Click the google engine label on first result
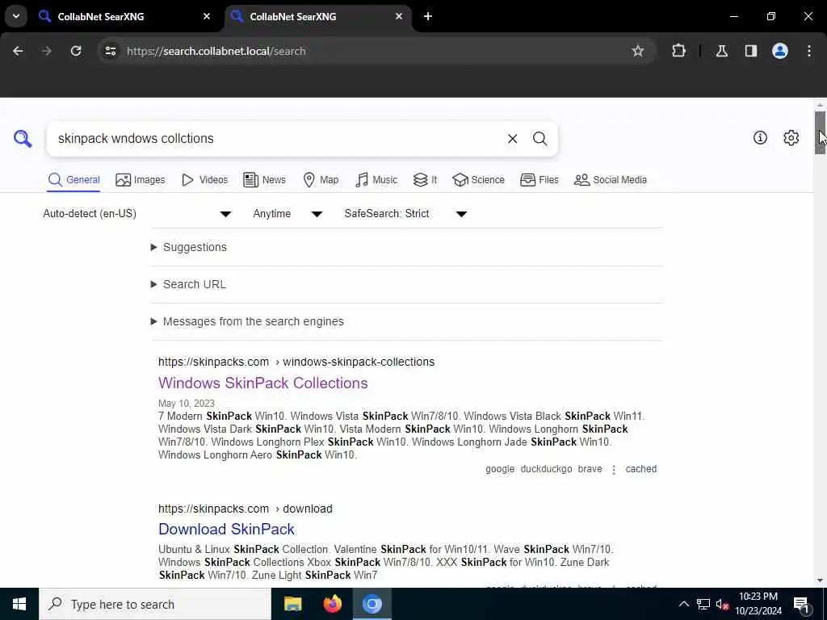The height and width of the screenshot is (620, 827). (x=499, y=469)
